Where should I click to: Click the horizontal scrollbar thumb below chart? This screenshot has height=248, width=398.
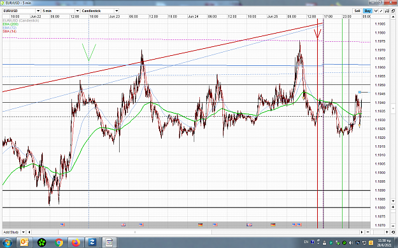(135, 232)
